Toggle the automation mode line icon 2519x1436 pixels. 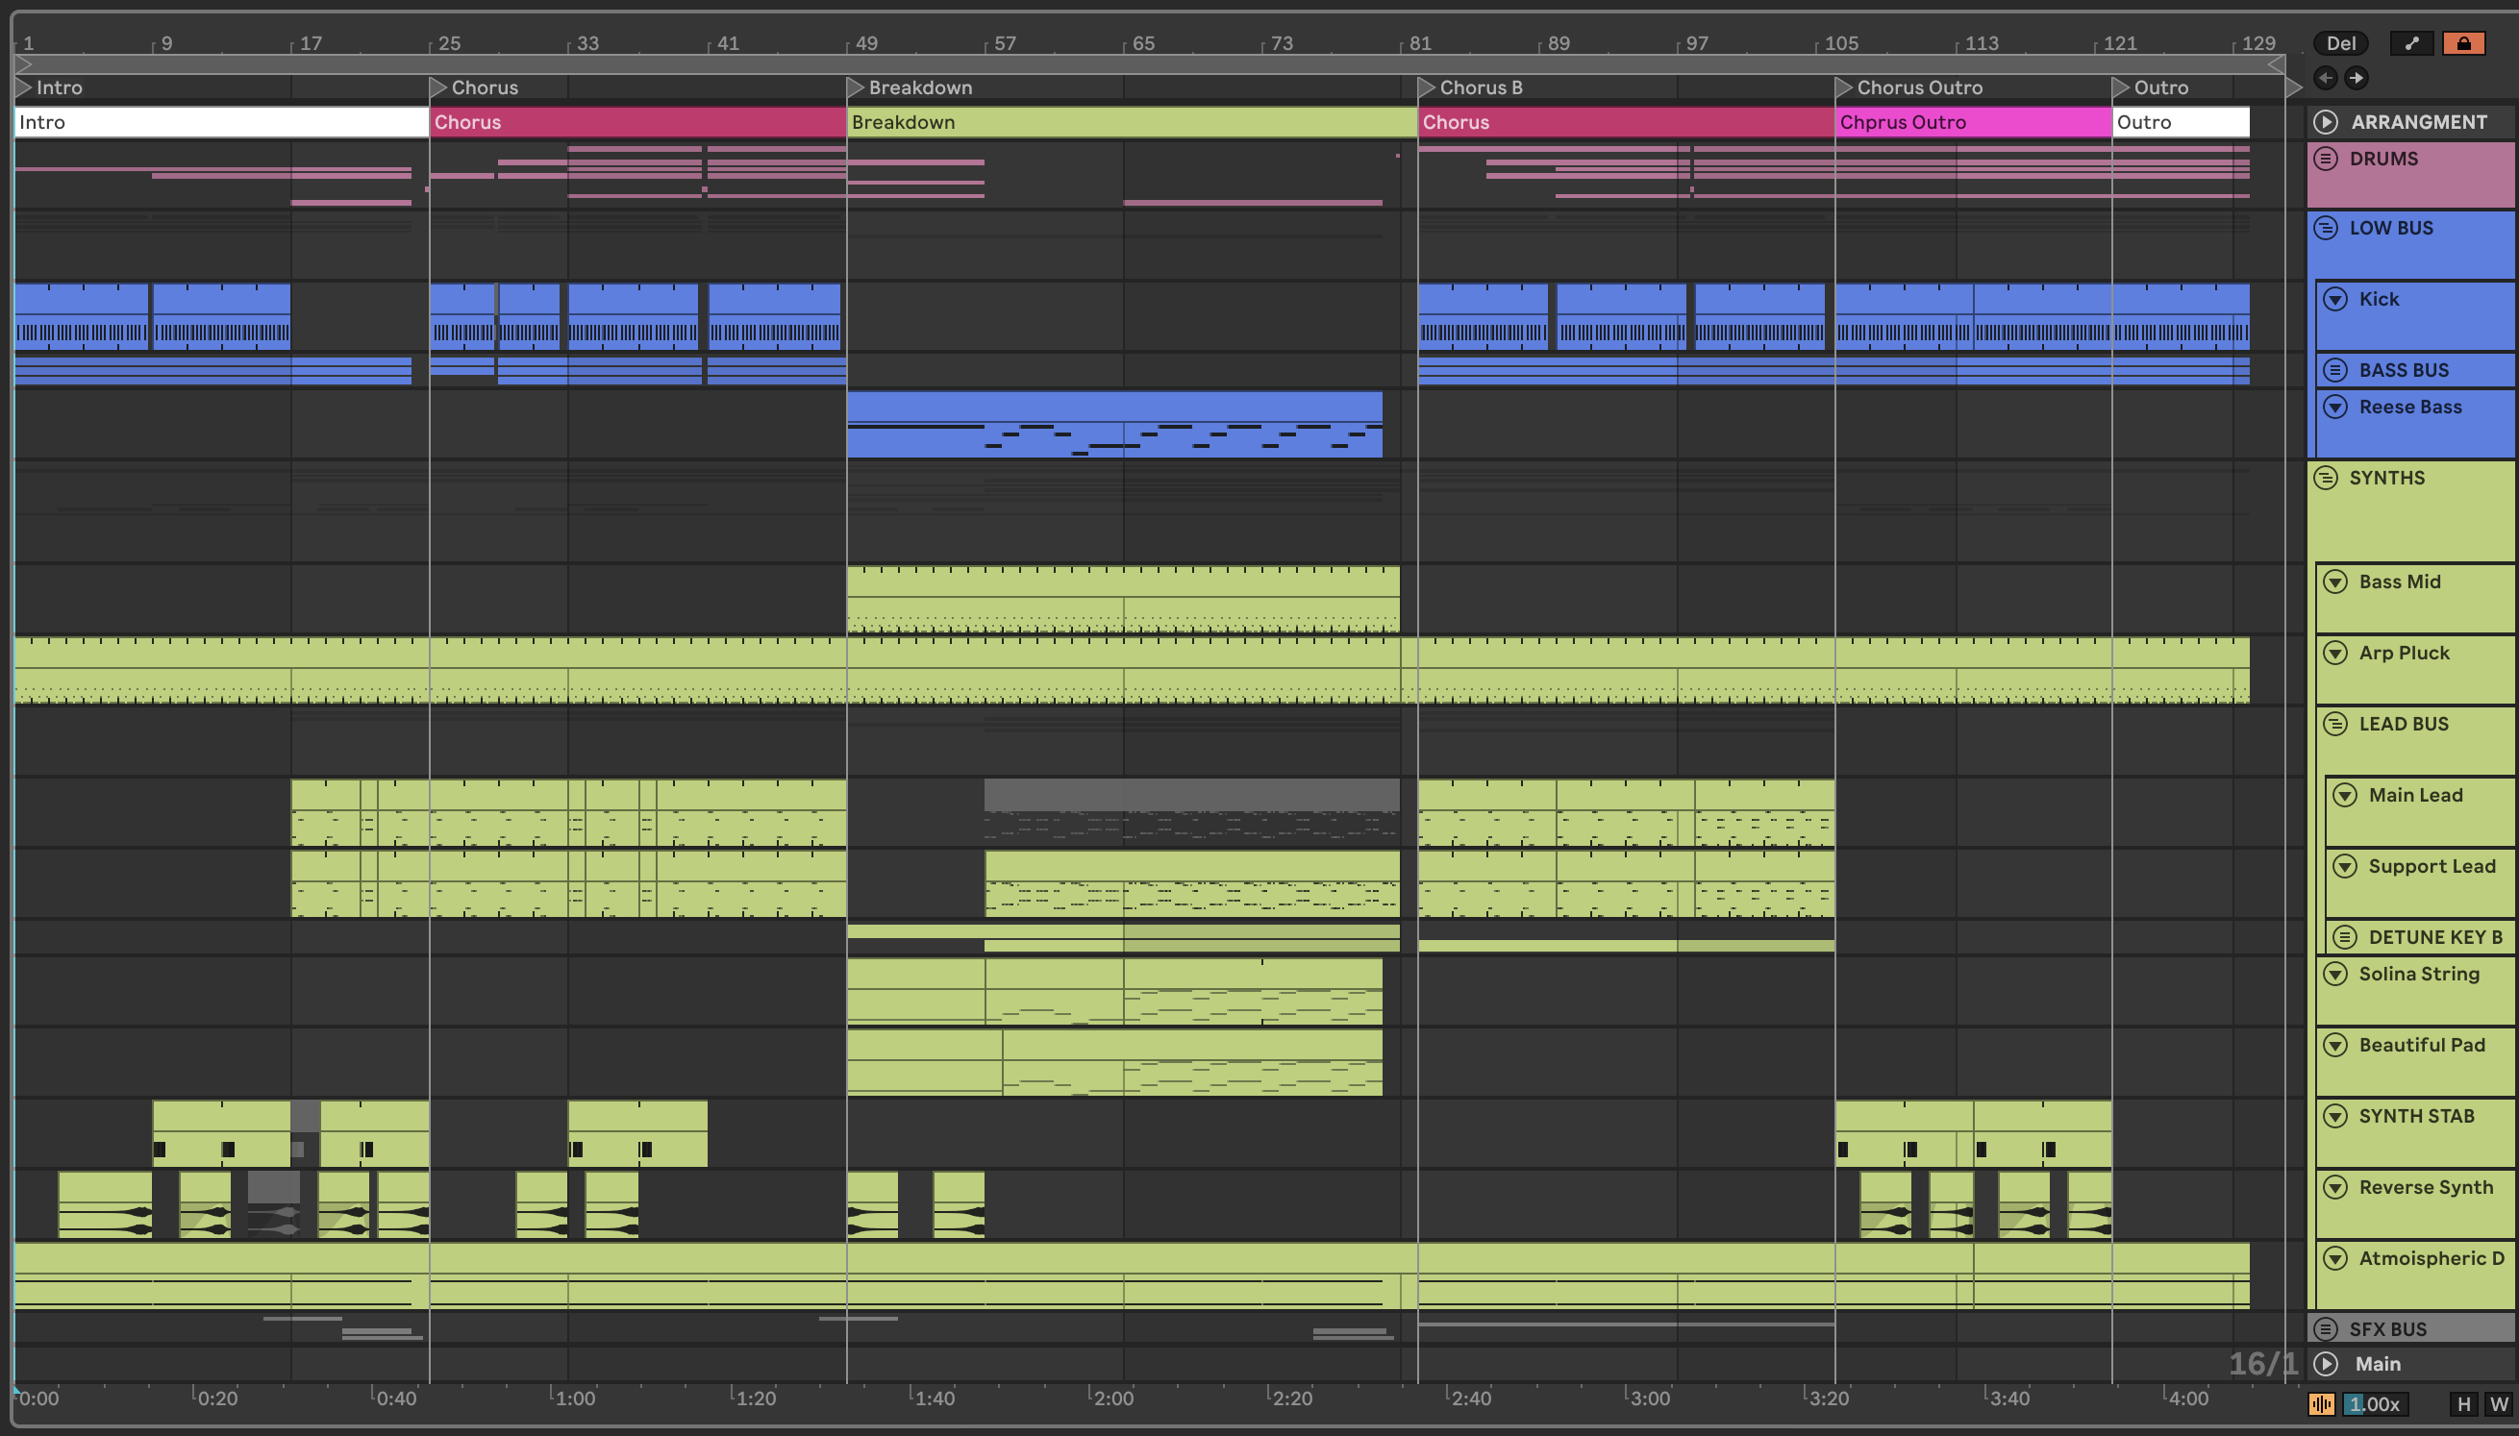pyautogui.click(x=2411, y=43)
